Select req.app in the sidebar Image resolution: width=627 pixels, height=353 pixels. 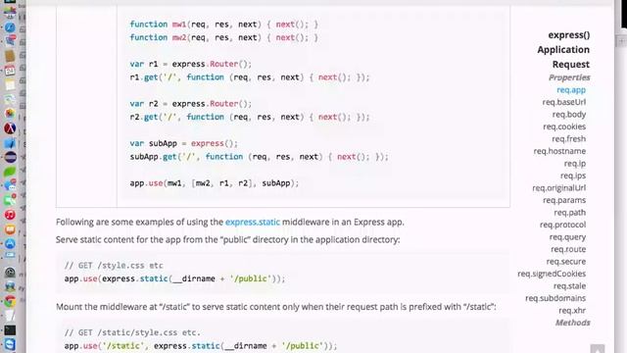(571, 90)
